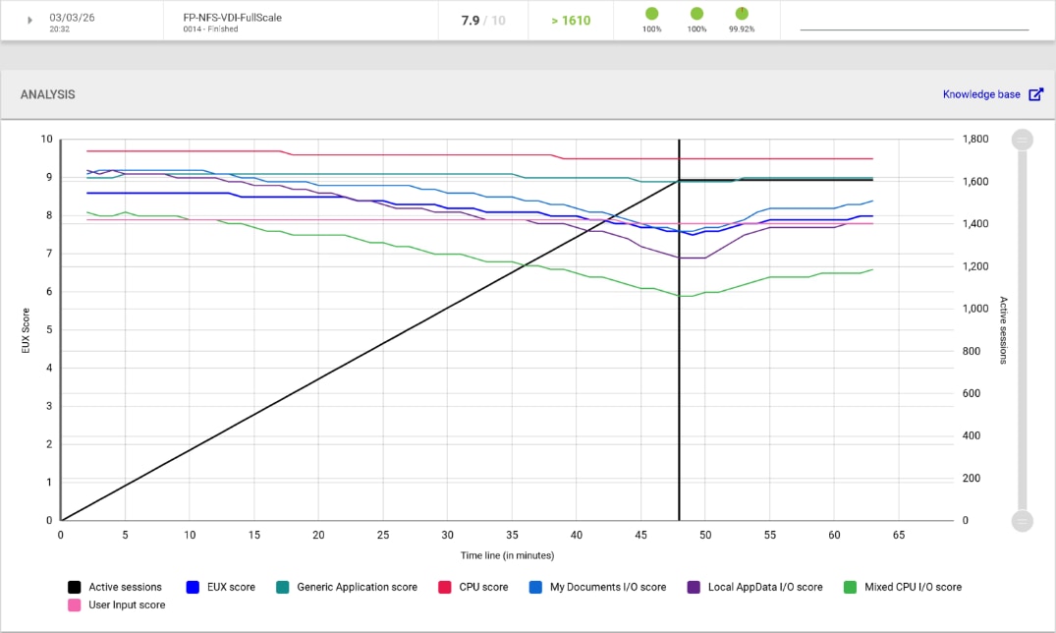Toggle Generic Application score legend swatch
The width and height of the screenshot is (1056, 633).
pos(282,587)
